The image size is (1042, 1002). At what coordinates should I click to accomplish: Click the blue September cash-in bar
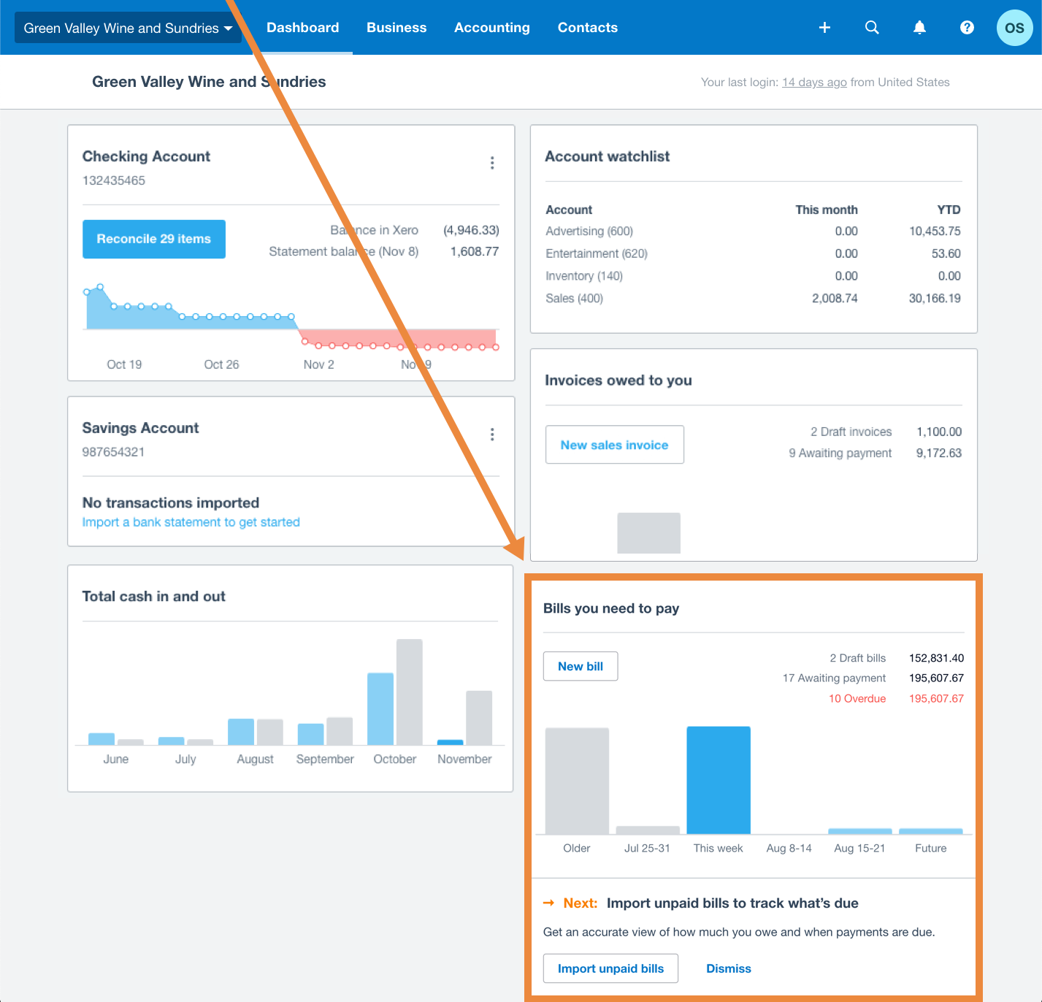coord(310,735)
